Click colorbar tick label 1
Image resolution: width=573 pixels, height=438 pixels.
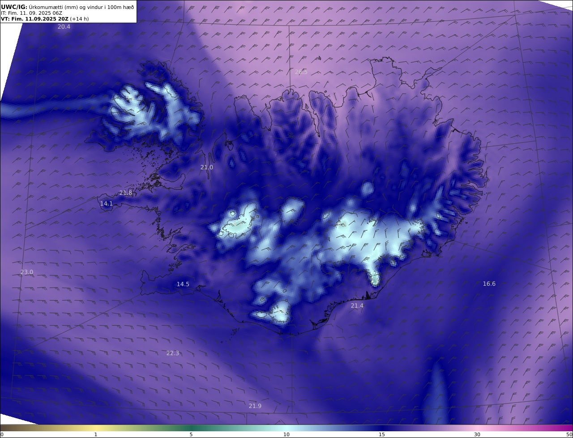pos(96,434)
